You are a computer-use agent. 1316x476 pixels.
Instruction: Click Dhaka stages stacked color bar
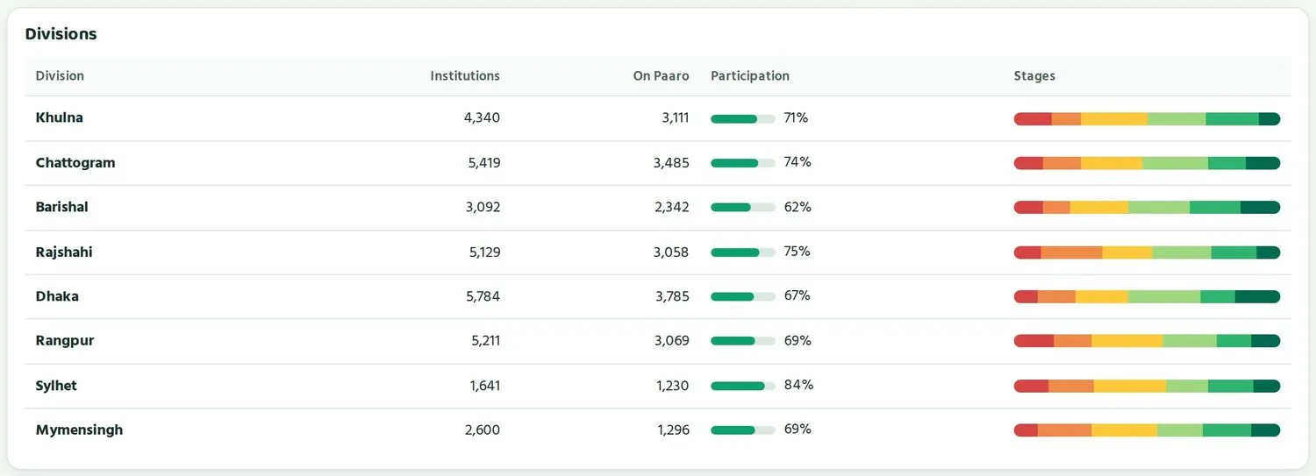(1147, 297)
